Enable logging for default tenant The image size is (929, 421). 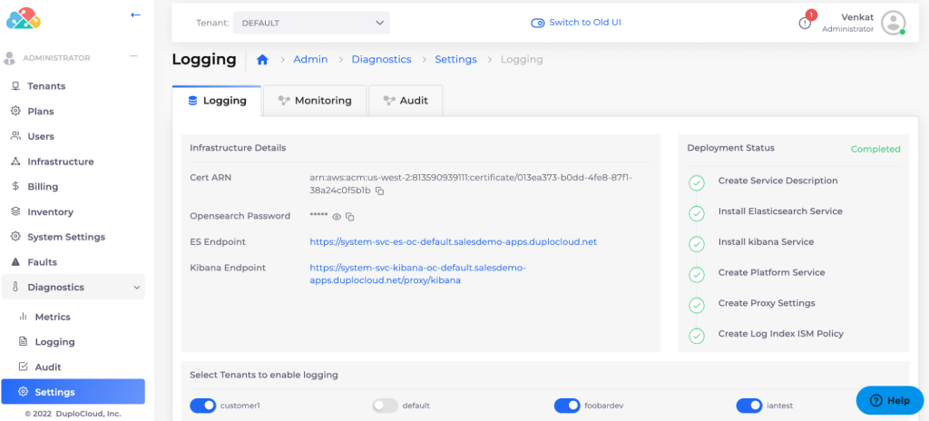(x=386, y=406)
